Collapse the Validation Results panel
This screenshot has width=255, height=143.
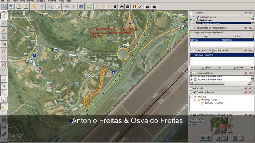click(x=191, y=93)
